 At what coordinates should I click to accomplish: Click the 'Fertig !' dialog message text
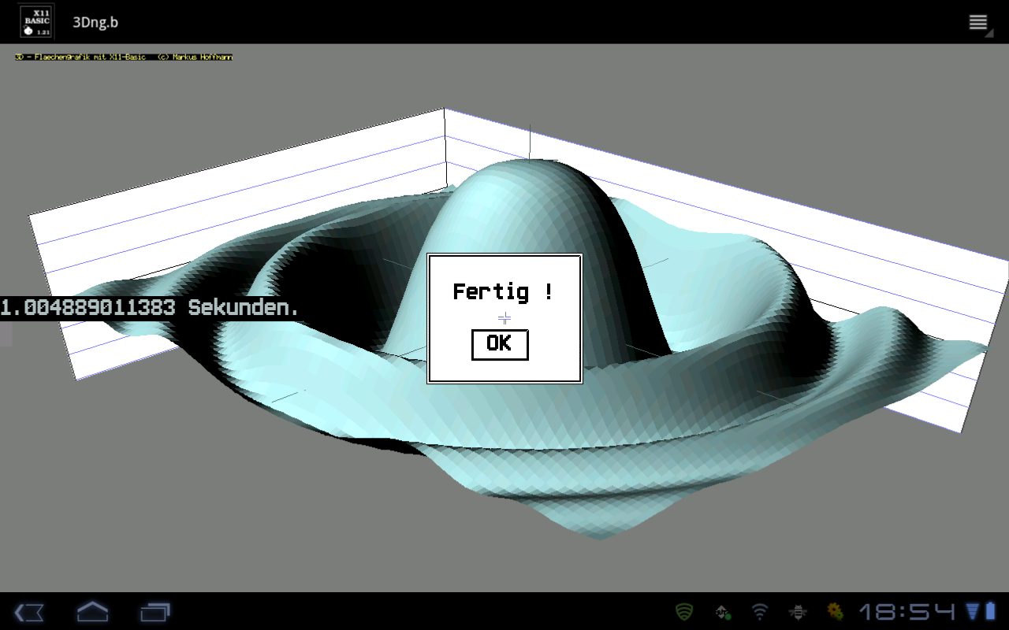point(503,292)
